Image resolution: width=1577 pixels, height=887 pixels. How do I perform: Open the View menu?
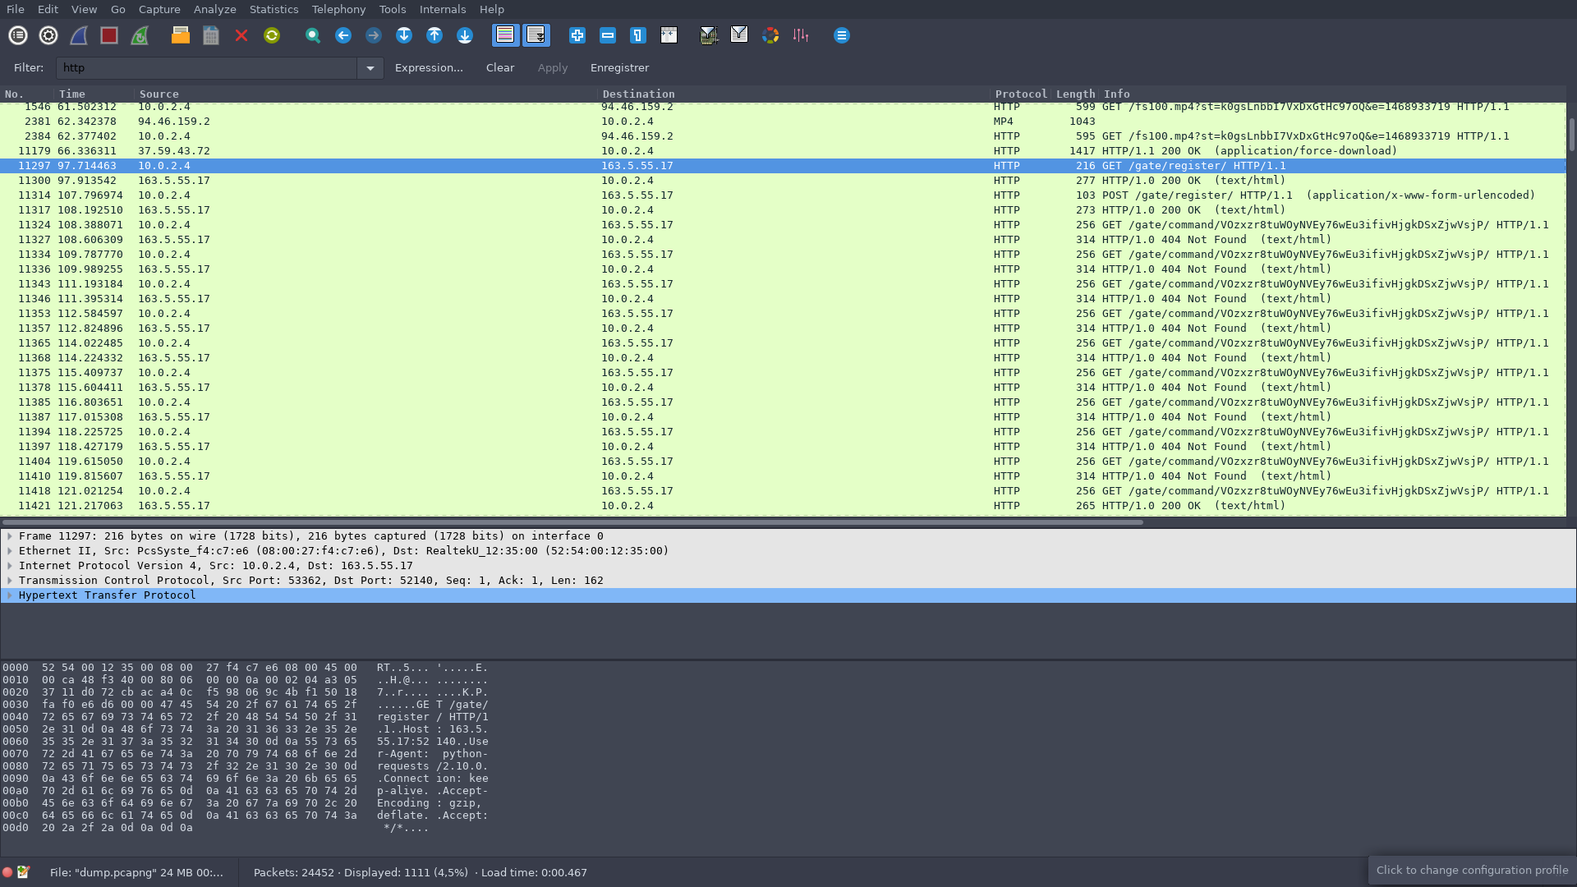(84, 9)
